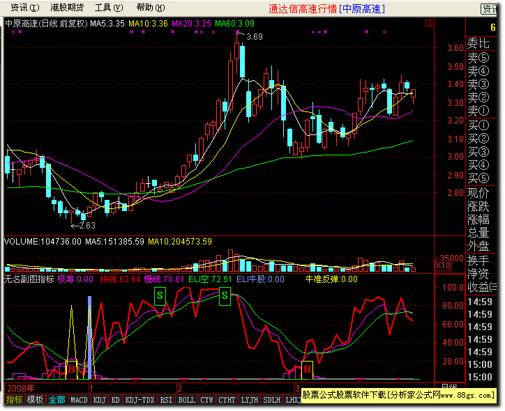
Task: Click the 慢线:70.61 indicator value
Action: [x=164, y=279]
